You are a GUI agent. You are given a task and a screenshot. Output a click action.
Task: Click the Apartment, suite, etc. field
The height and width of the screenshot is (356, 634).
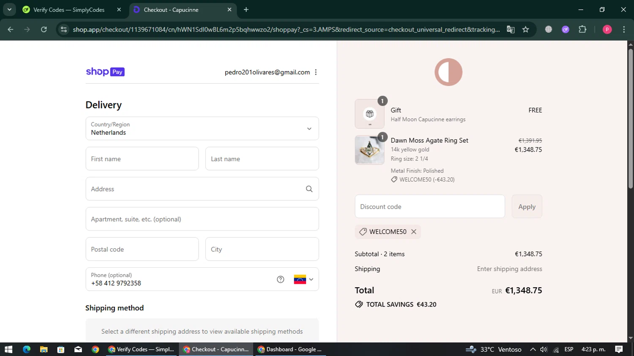click(202, 219)
